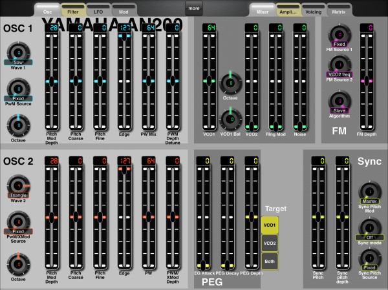
Task: Switch to the LFO tab
Action: (x=98, y=10)
